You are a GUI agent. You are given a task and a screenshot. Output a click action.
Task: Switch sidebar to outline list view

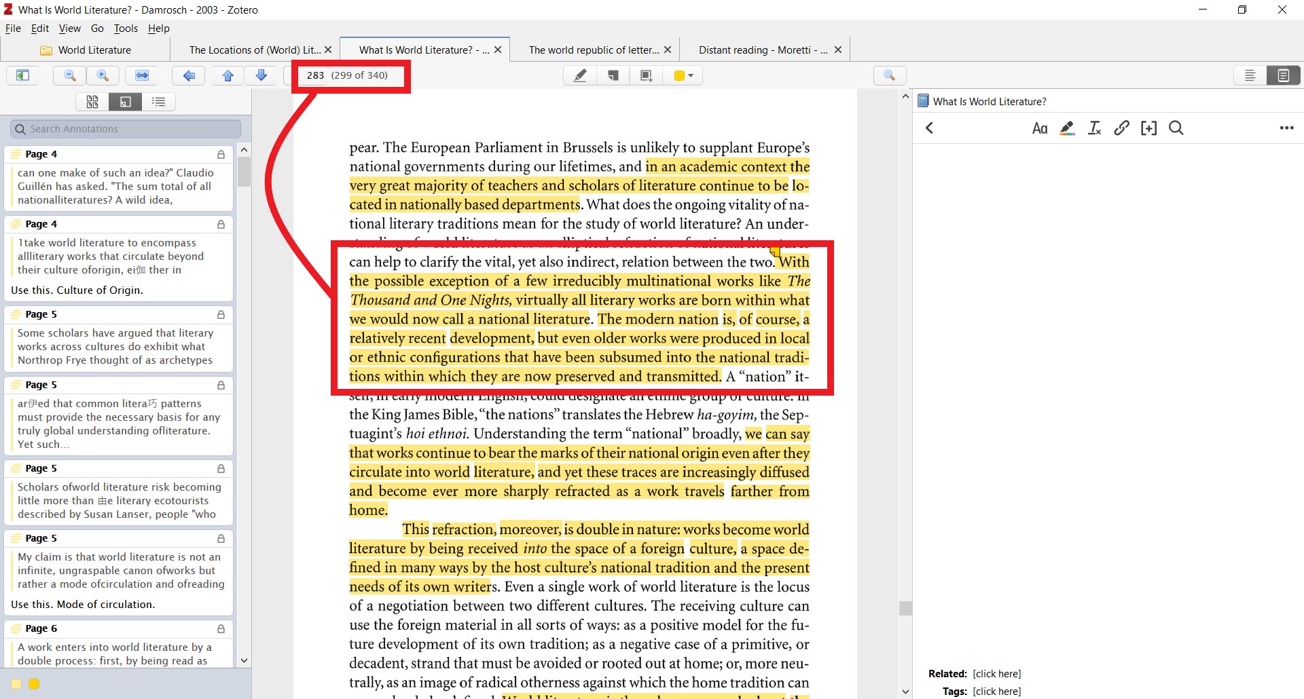(159, 102)
